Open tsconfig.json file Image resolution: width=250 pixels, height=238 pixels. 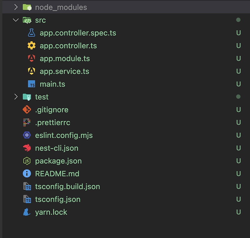click(57, 199)
